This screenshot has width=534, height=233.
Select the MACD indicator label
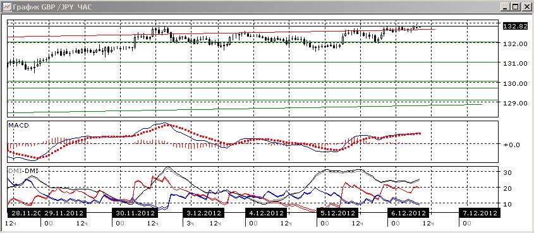(x=18, y=126)
